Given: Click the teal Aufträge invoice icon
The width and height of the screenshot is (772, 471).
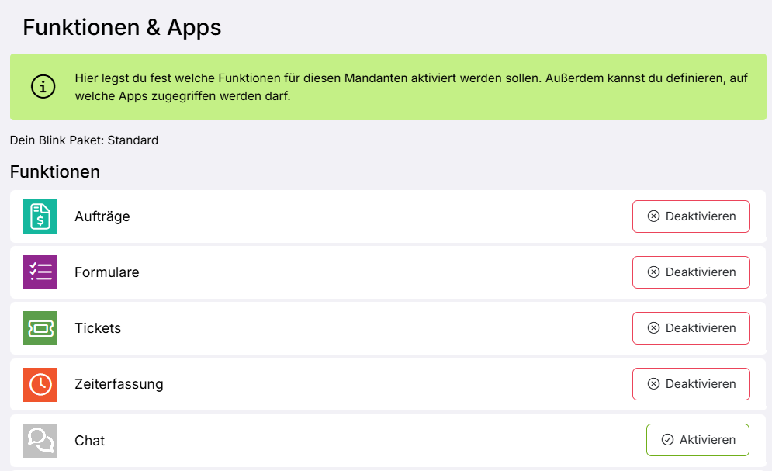Looking at the screenshot, I should point(40,216).
